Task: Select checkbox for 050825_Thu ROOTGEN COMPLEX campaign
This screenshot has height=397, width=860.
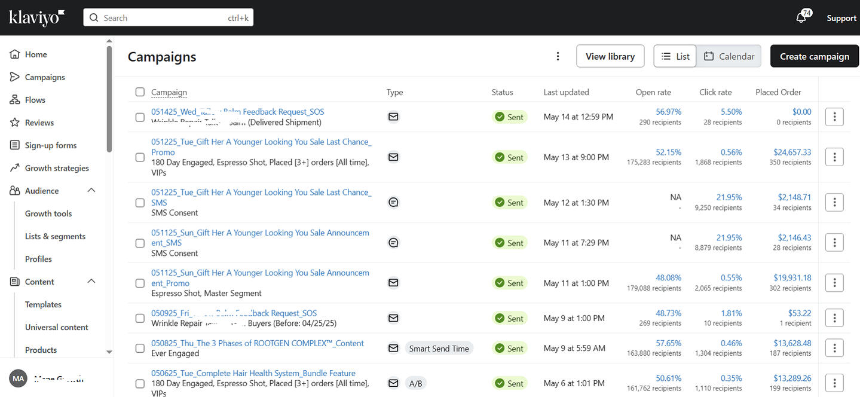Action: [140, 349]
